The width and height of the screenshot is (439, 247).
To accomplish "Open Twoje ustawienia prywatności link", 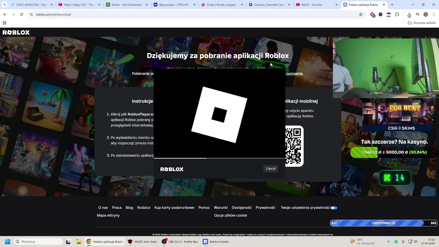I will (306, 208).
